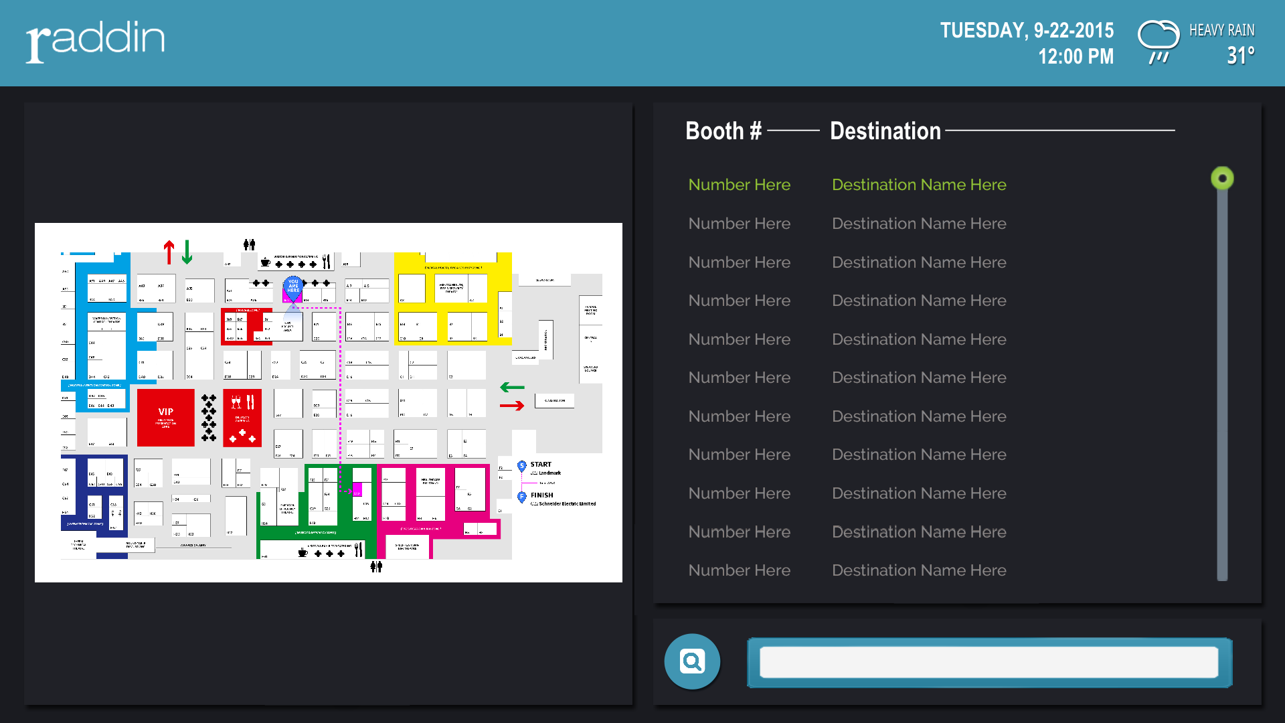Click the scrollbar track near bottom
1285x723 pixels.
click(x=1222, y=549)
